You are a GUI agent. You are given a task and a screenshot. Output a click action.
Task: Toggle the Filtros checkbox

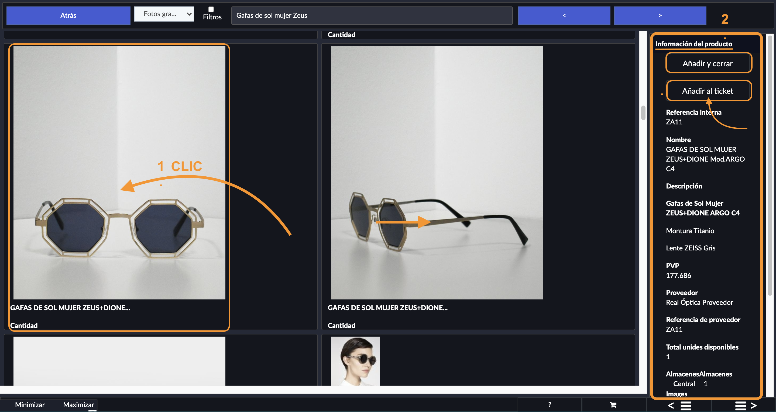[211, 9]
